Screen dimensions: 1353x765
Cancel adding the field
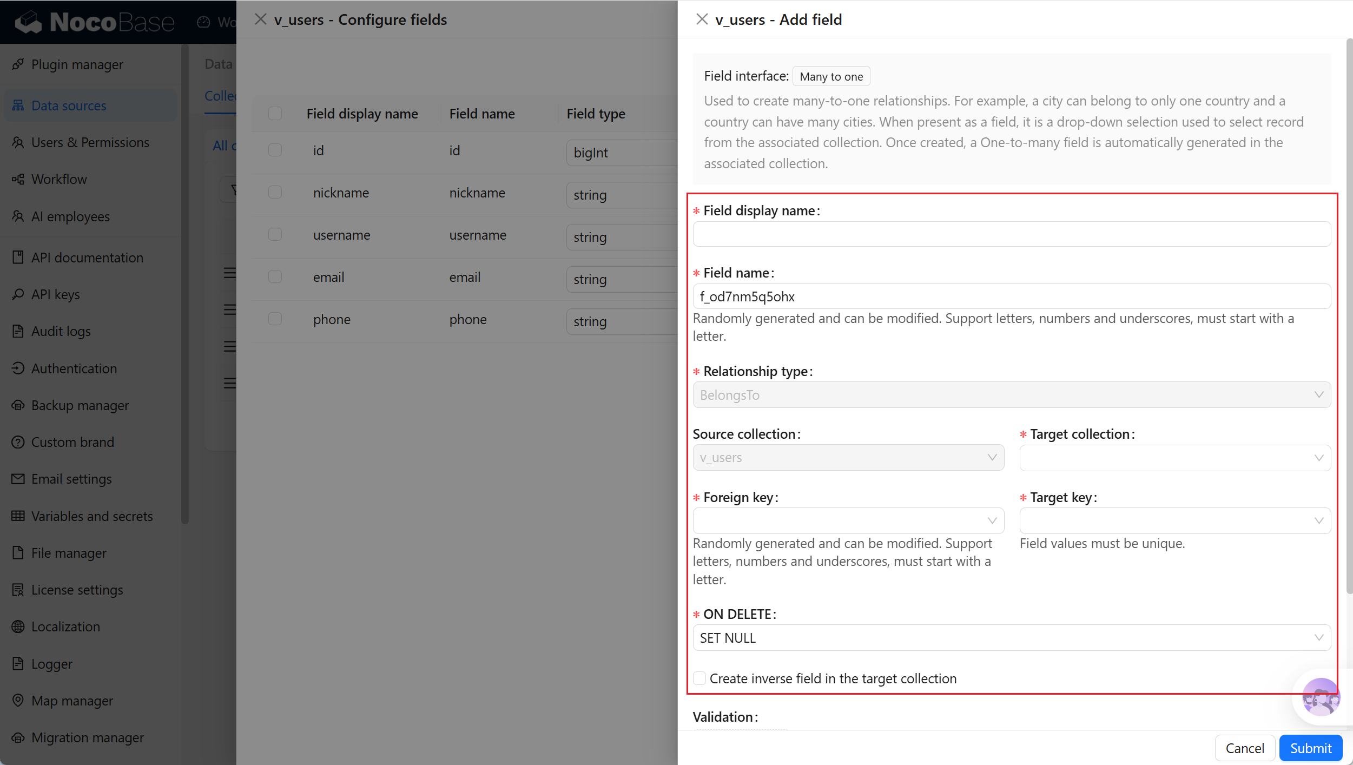click(x=1245, y=748)
